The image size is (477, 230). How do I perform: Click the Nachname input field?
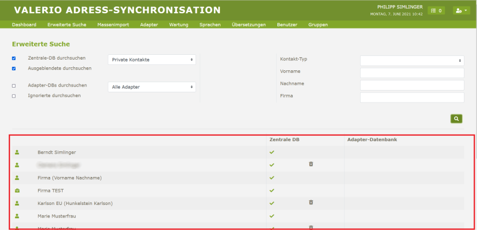point(412,85)
